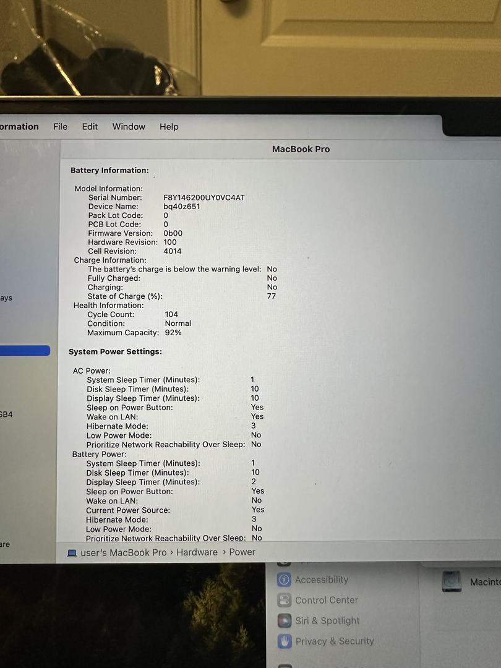Click Low Power Mode under AC Power
The width and height of the screenshot is (501, 668).
(119, 435)
